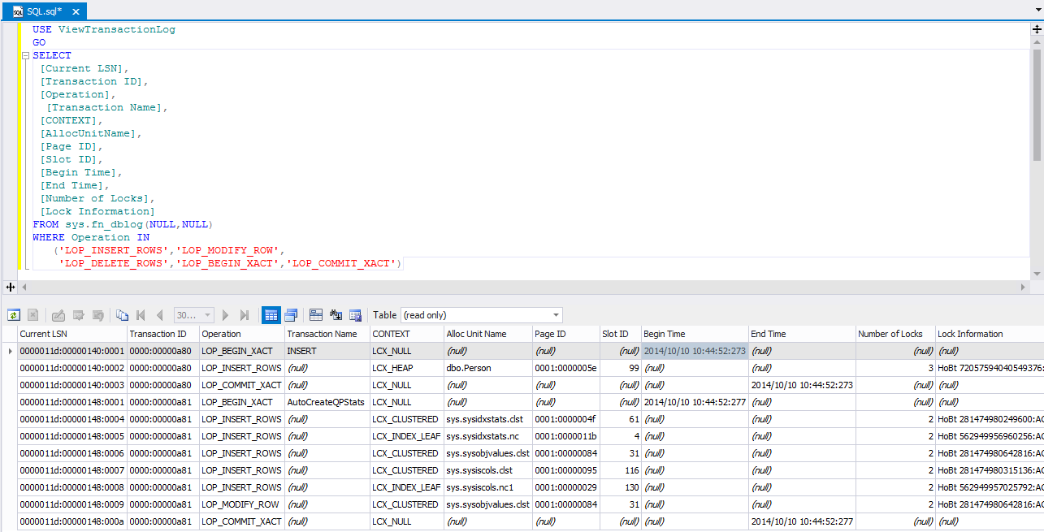The width and height of the screenshot is (1044, 532).
Task: Click Current LSN cell 0000011d:00000148:000a
Action: pyautogui.click(x=71, y=521)
